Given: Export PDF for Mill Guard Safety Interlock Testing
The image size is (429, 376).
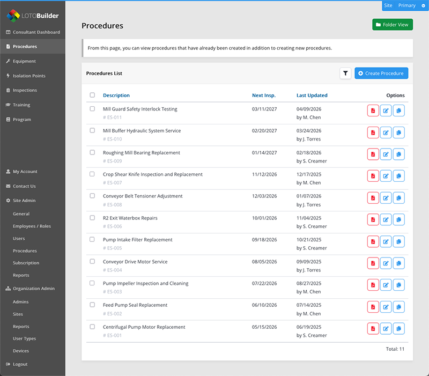Looking at the screenshot, I should pos(373,110).
